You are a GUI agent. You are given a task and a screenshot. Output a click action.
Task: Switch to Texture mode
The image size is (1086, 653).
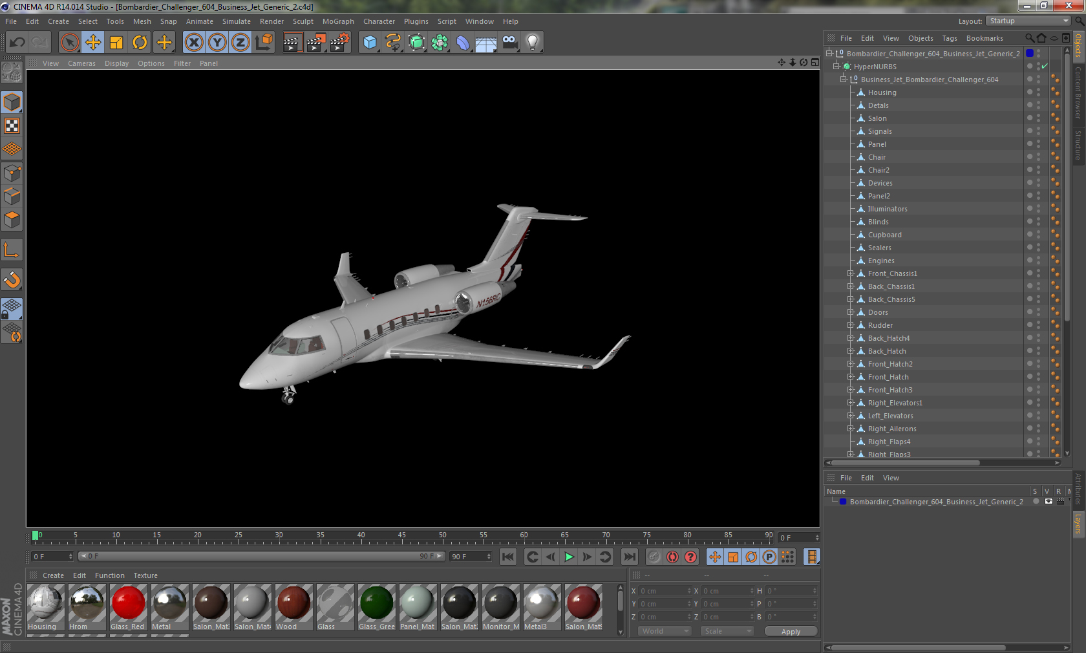point(12,125)
